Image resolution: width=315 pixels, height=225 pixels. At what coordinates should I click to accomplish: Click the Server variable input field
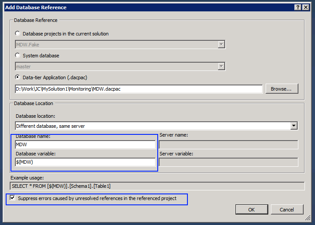[x=228, y=162]
